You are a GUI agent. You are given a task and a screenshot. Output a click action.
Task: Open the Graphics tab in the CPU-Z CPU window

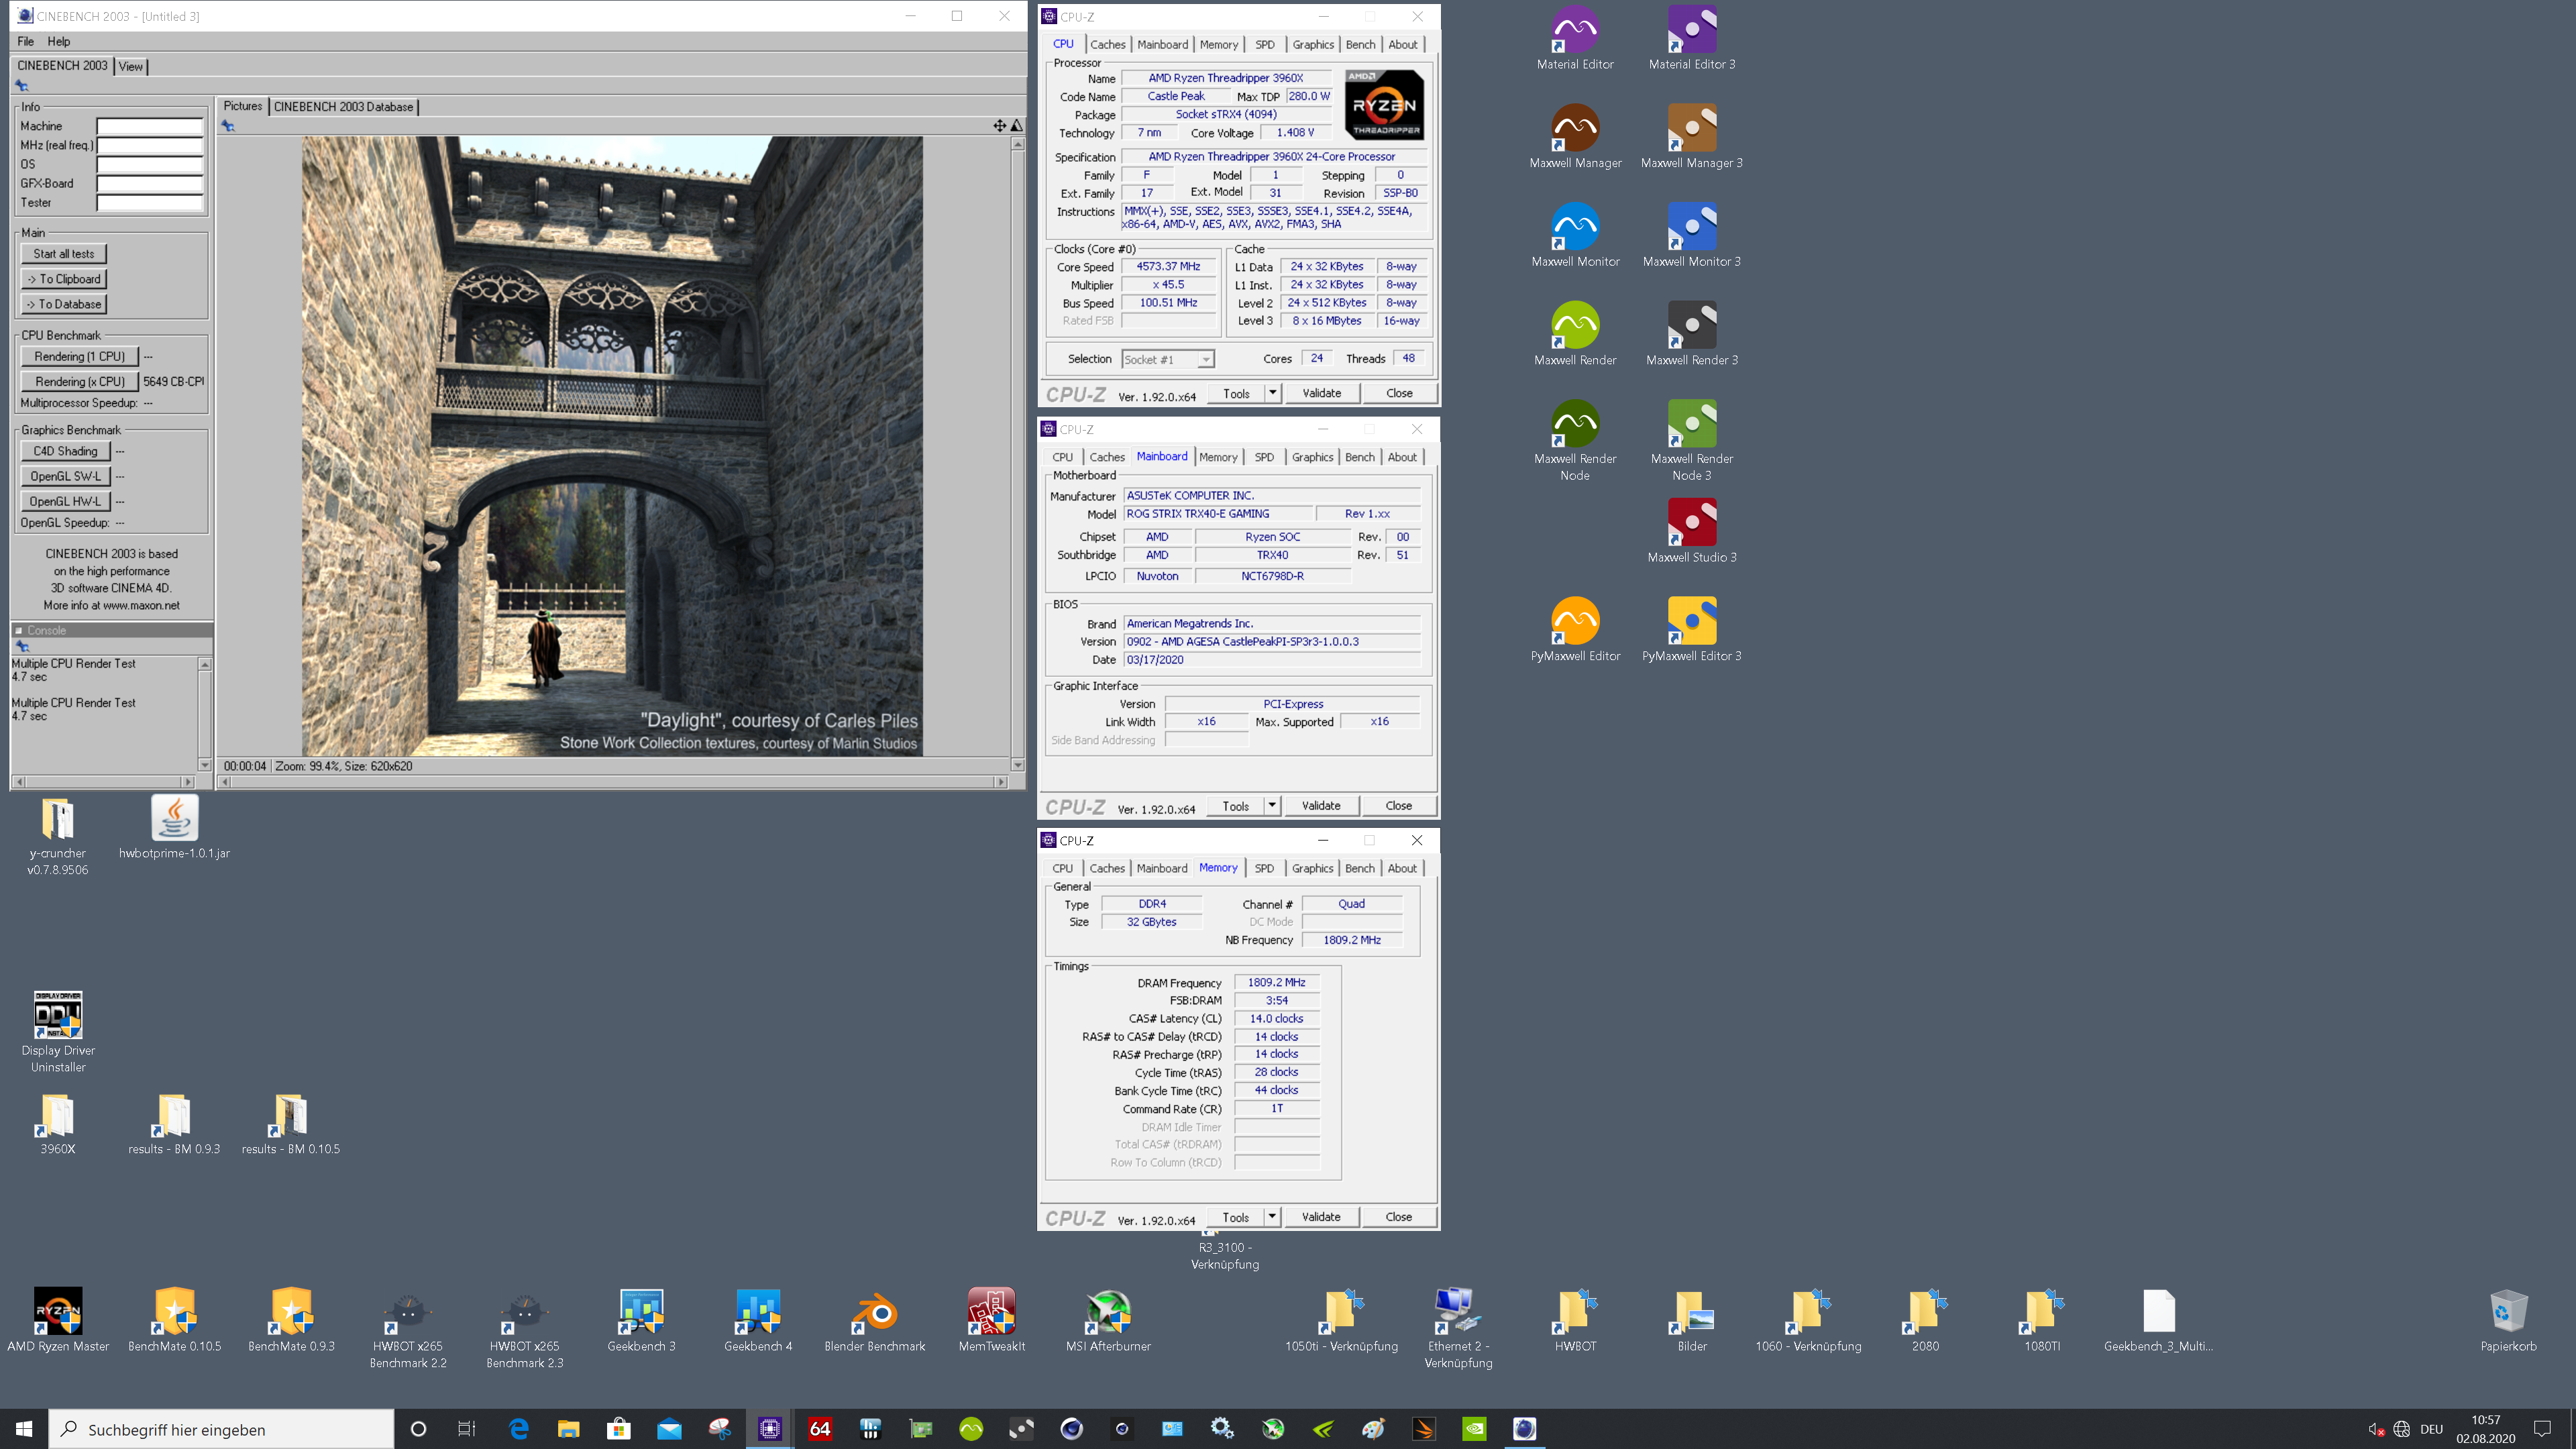1312,44
